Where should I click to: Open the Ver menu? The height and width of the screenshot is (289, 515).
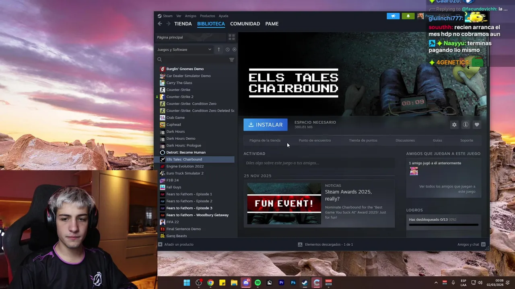pos(179,16)
